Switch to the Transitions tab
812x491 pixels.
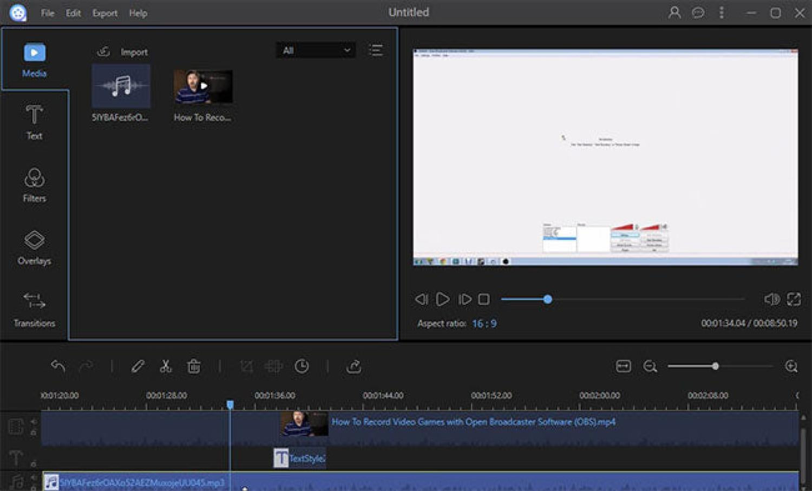(34, 310)
